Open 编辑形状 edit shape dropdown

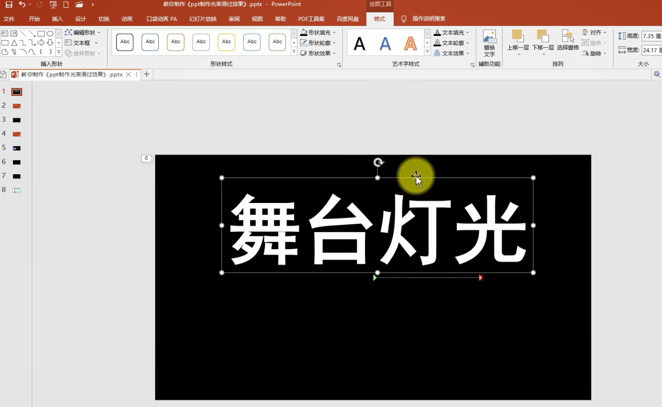(83, 32)
